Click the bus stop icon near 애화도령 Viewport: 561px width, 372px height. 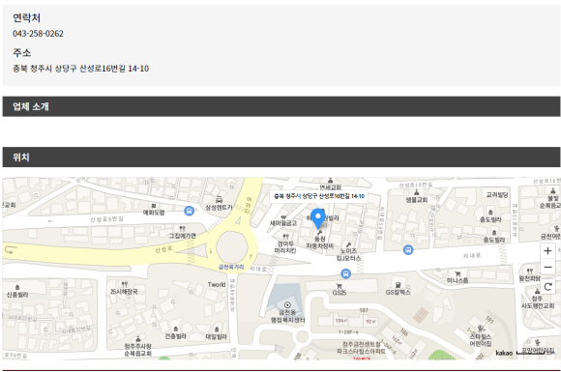[190, 211]
